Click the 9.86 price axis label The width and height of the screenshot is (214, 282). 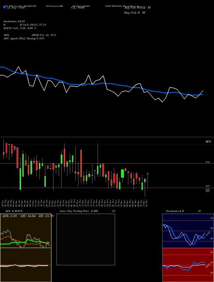pos(208,162)
